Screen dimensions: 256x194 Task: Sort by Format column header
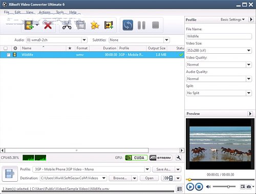(x=82, y=48)
